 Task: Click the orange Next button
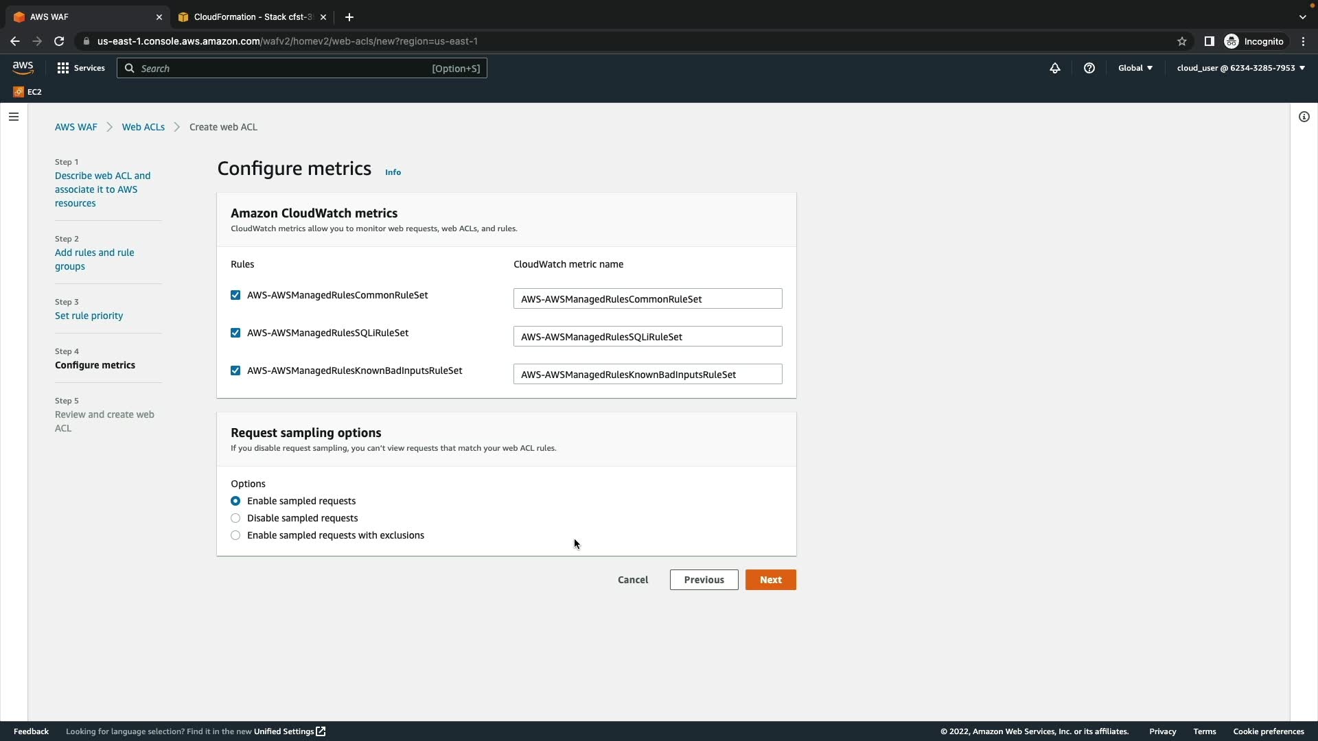click(770, 580)
